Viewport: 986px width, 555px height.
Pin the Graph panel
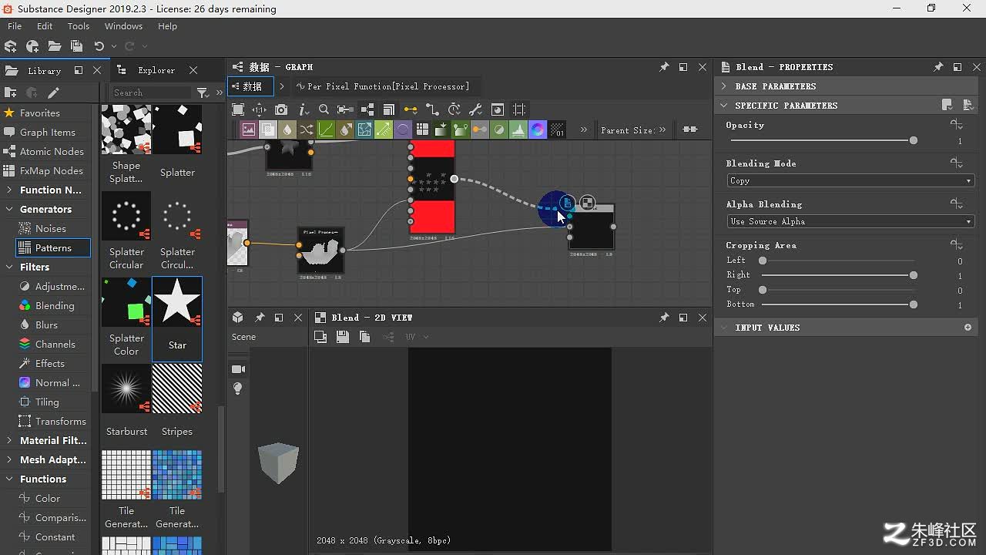tap(664, 67)
